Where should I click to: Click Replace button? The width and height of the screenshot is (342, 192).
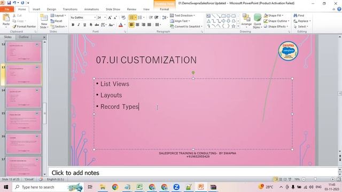302,21
